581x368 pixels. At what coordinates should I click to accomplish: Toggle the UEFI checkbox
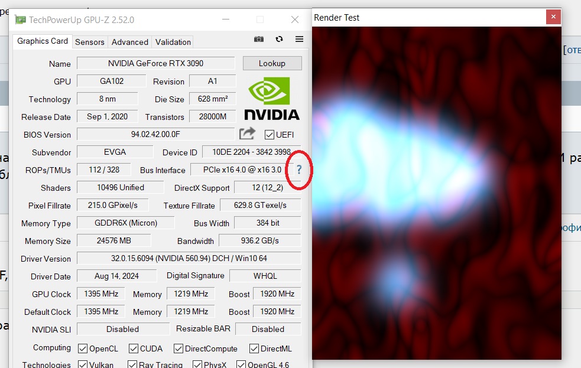270,135
